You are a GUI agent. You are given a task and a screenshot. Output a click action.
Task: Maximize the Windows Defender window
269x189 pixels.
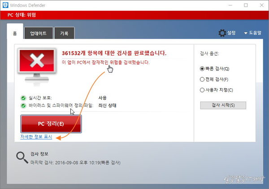click(x=245, y=5)
